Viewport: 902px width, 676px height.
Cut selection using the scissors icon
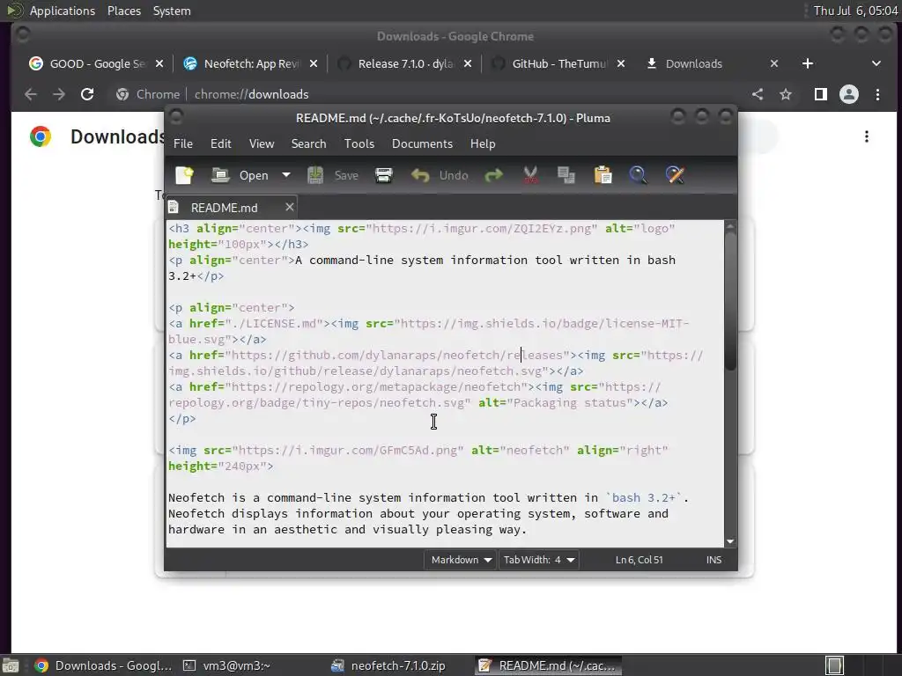pos(530,175)
